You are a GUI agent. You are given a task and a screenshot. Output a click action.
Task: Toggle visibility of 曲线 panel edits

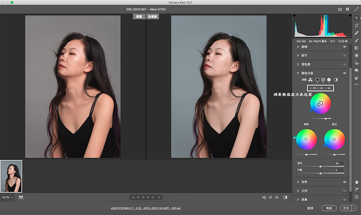tap(345, 47)
